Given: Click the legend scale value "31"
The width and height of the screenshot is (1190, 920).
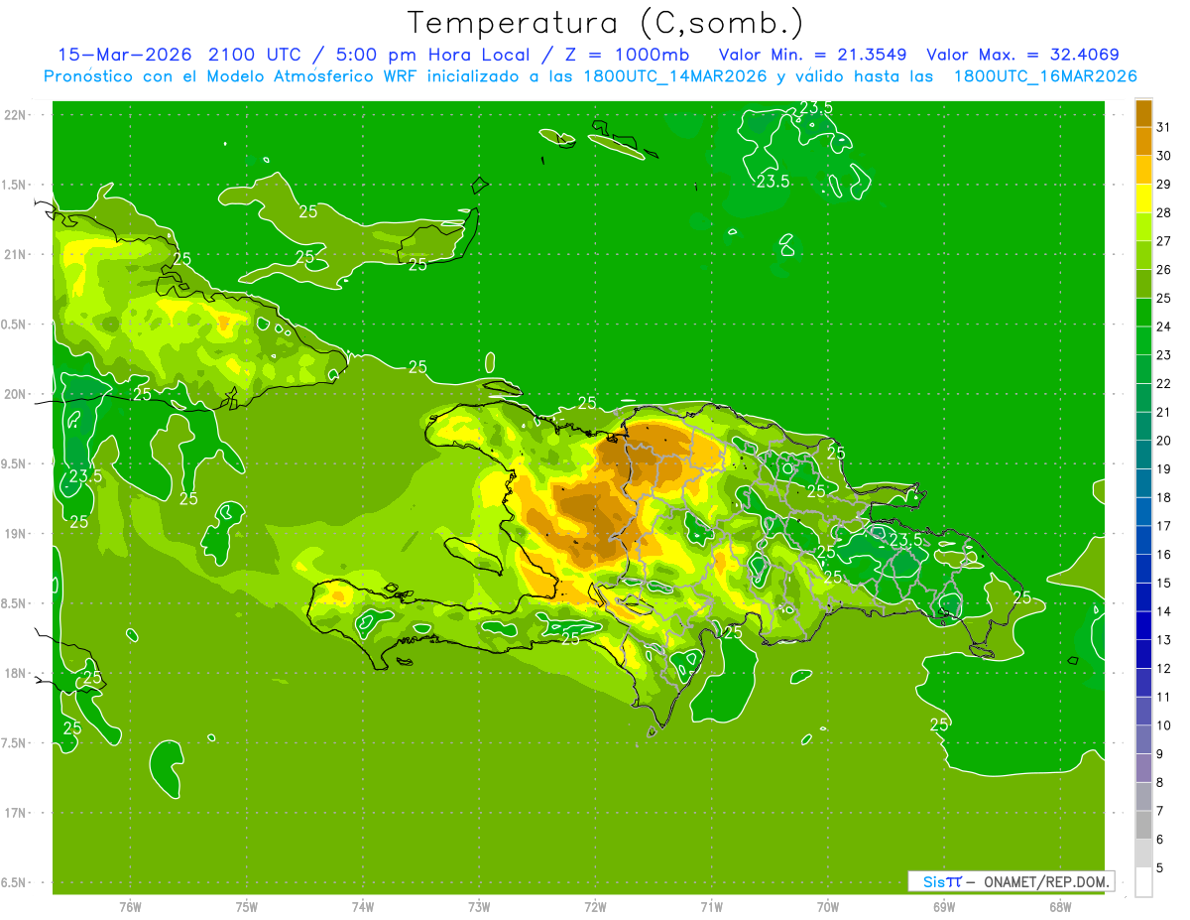Looking at the screenshot, I should click(1164, 127).
